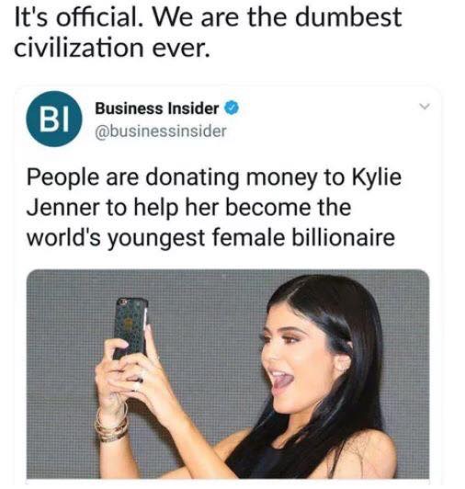Click the blue verified badge

point(232,108)
